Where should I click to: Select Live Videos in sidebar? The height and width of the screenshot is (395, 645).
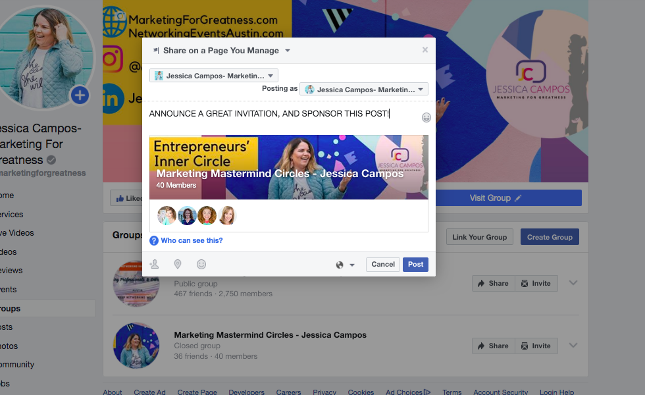[x=17, y=233]
